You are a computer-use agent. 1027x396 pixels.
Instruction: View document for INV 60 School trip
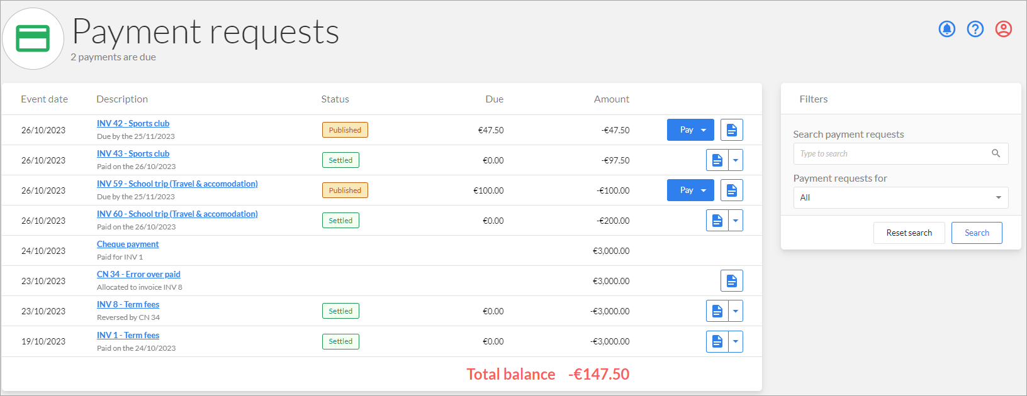717,221
